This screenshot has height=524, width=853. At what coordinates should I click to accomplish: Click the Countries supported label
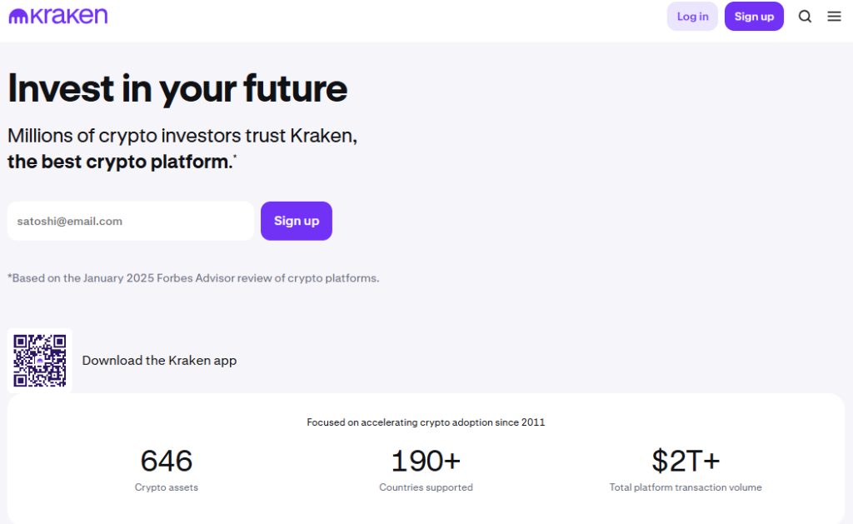coord(426,487)
